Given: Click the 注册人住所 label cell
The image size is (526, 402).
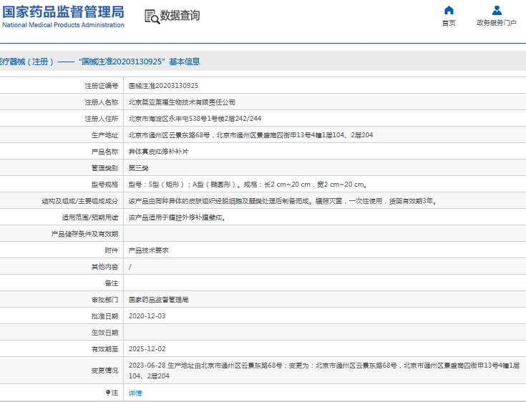Looking at the screenshot, I should [102, 119].
